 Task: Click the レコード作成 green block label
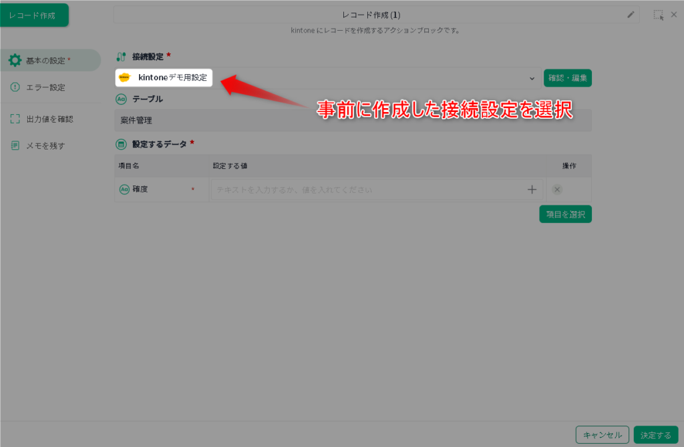tap(34, 15)
